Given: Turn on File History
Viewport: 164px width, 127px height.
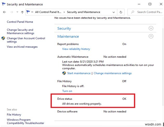Looking at the screenshot, I should click(x=67, y=91).
